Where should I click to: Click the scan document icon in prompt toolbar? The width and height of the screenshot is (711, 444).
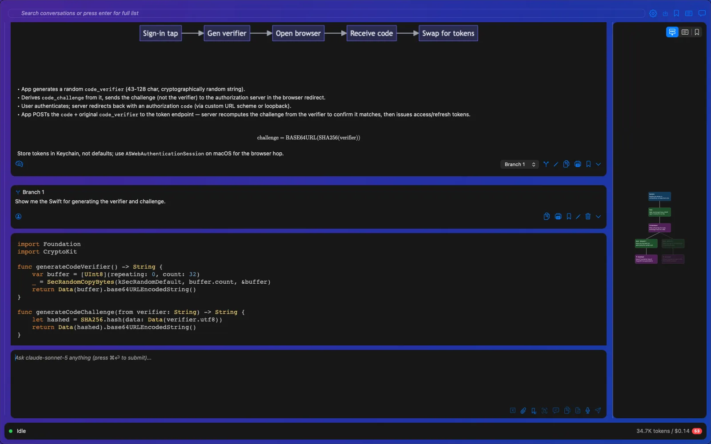(x=544, y=411)
